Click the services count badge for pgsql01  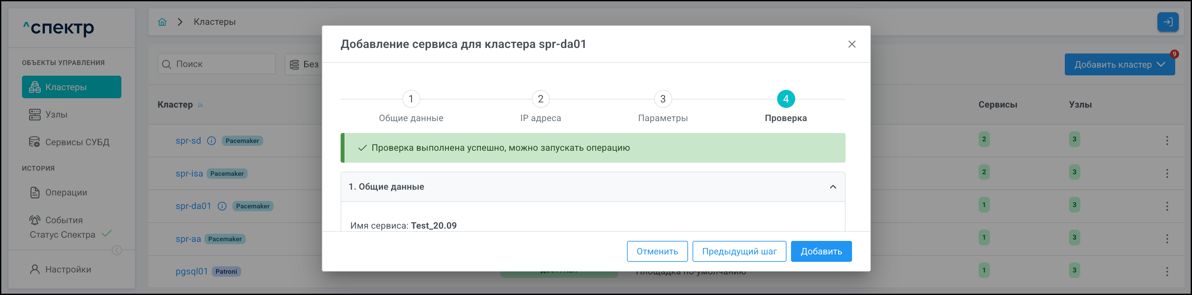tap(984, 270)
